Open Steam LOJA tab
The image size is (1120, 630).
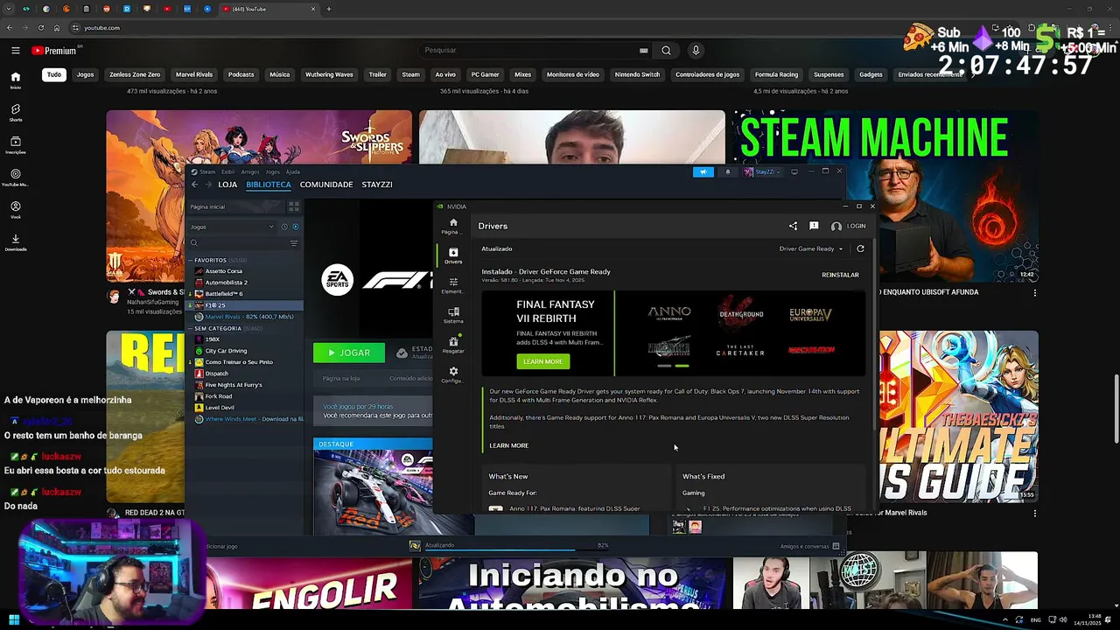point(227,185)
